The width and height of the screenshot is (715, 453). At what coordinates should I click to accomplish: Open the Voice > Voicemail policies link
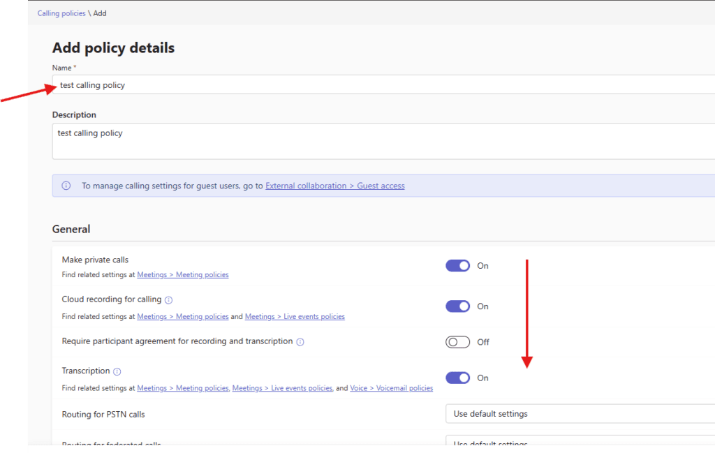391,388
